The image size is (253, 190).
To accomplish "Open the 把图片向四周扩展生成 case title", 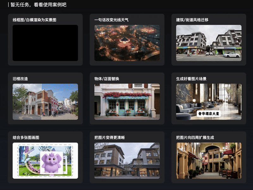I will [195, 138].
